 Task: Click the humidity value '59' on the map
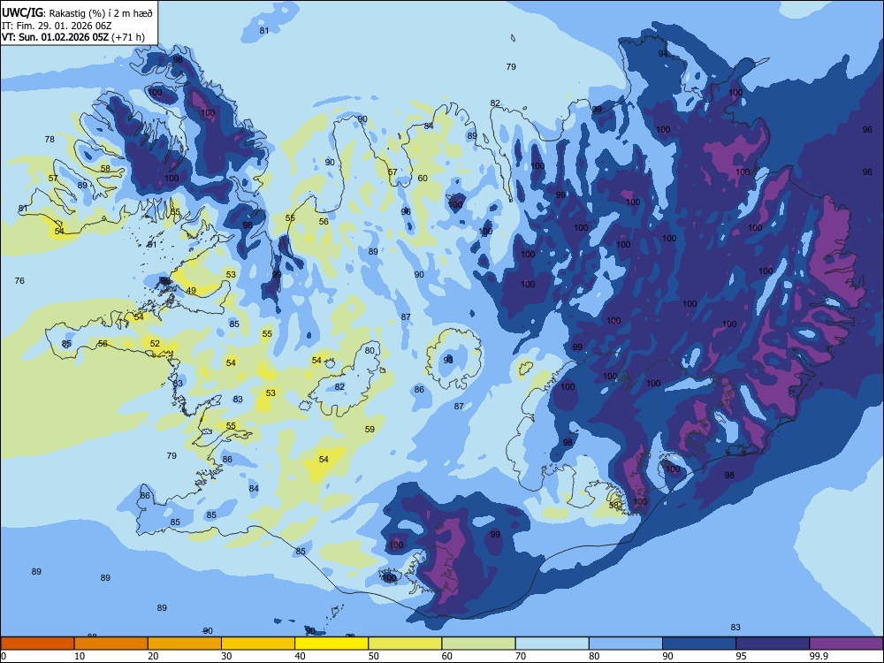(370, 429)
